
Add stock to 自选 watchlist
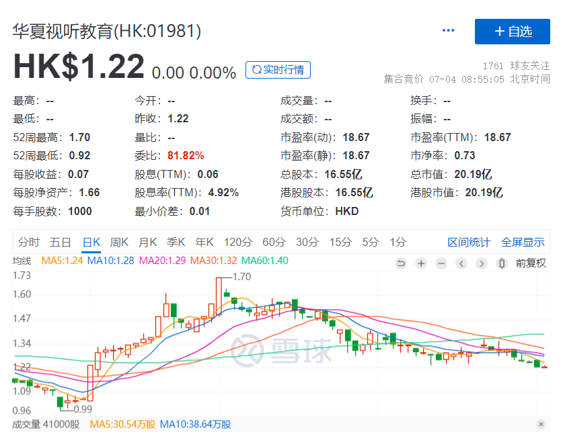pyautogui.click(x=513, y=32)
